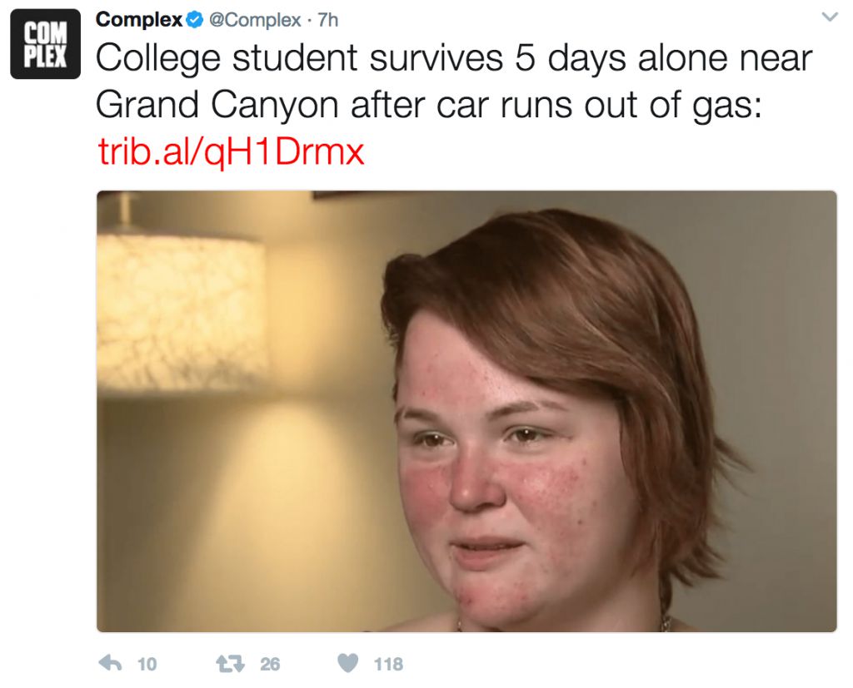Like the tweet with the heart icon
The height and width of the screenshot is (688, 853).
348,663
